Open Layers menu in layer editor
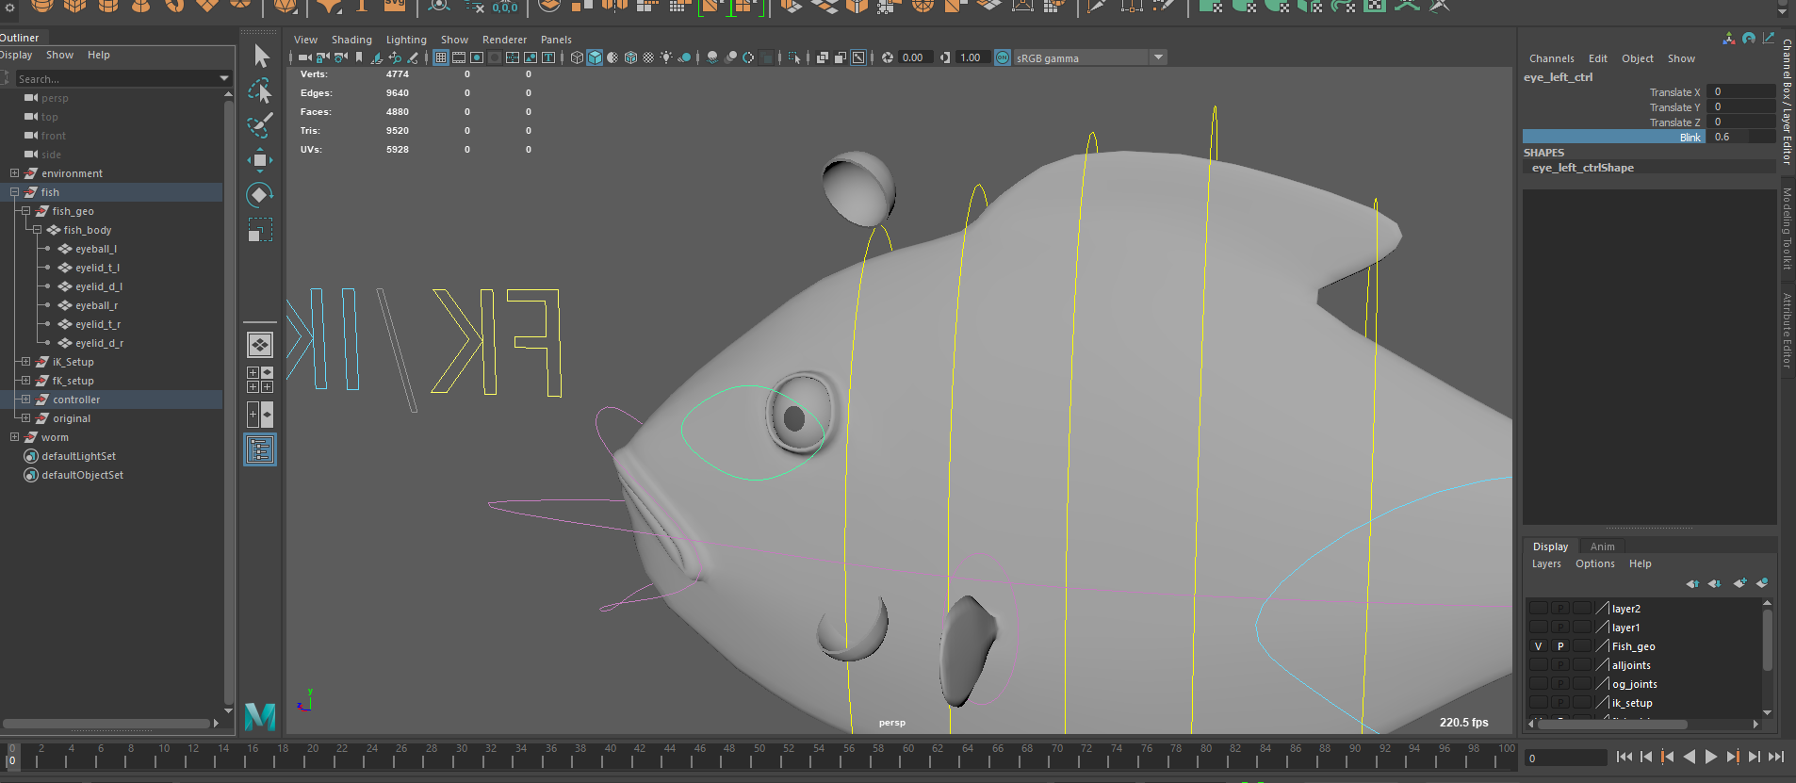Image resolution: width=1796 pixels, height=783 pixels. click(1546, 563)
